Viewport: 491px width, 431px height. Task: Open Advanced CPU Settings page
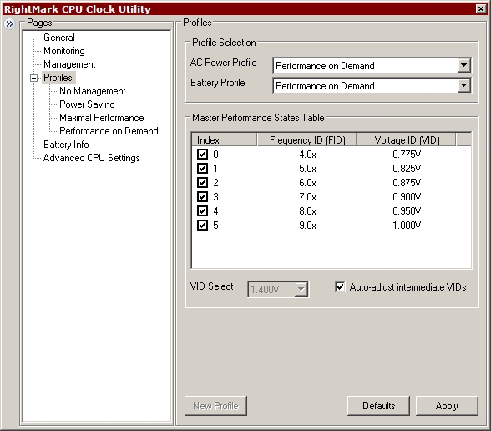tap(92, 158)
